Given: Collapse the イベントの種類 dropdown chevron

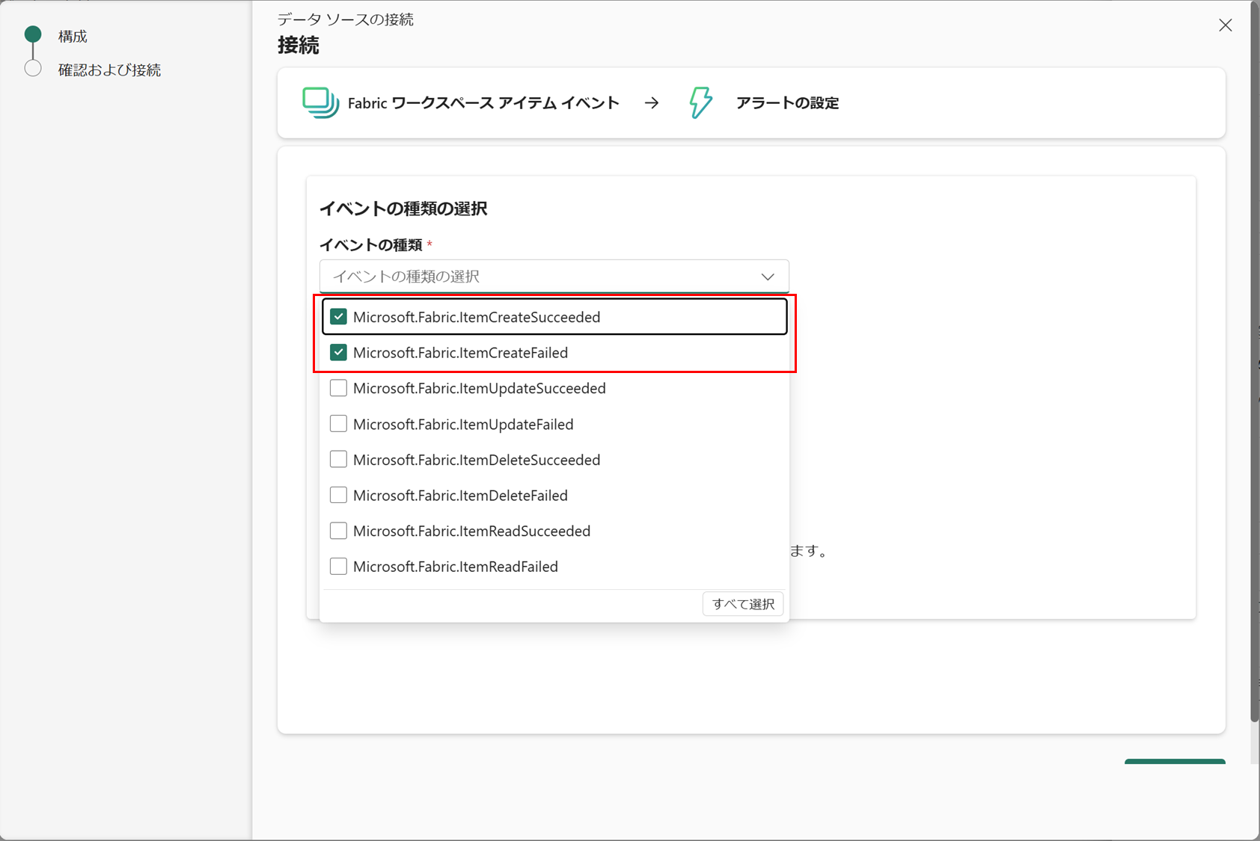Looking at the screenshot, I should (x=768, y=277).
